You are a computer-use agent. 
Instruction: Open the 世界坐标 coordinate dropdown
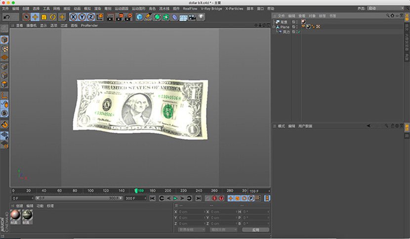click(x=192, y=230)
